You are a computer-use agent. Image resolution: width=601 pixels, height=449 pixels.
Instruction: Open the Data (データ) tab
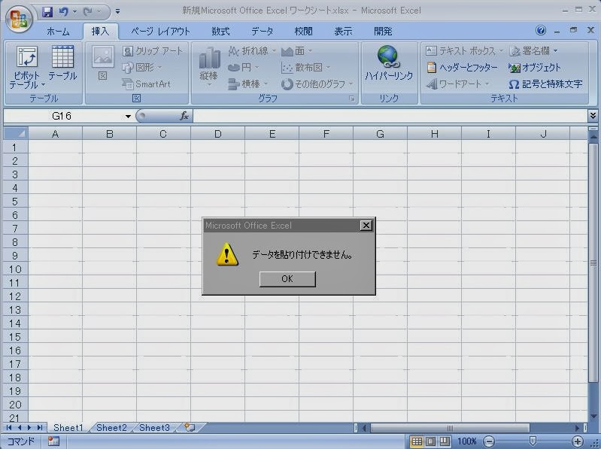point(263,32)
